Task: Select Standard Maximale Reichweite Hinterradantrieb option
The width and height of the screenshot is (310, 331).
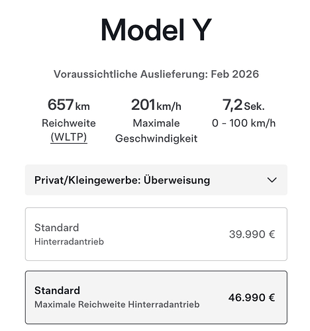Action: click(x=156, y=297)
